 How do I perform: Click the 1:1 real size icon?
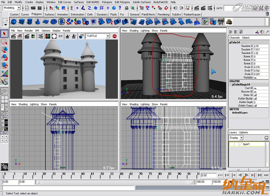click(60, 36)
